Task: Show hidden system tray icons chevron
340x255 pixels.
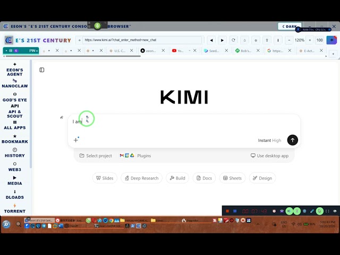Action: [x=258, y=224]
